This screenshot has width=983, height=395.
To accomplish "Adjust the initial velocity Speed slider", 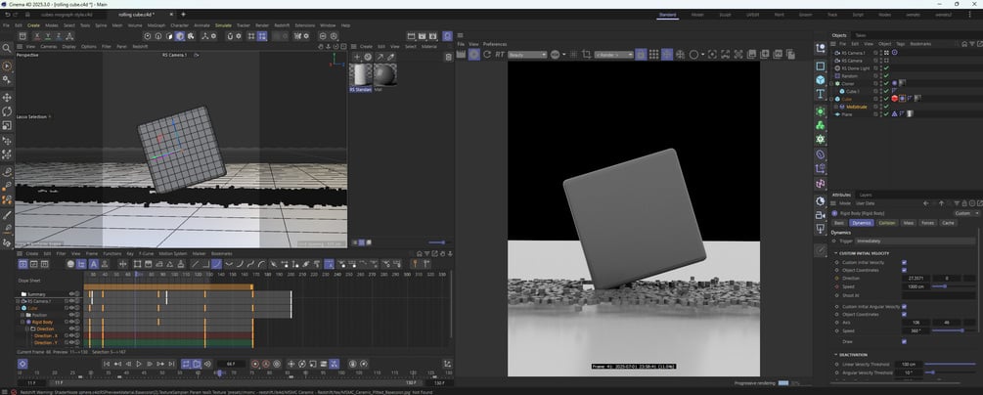I will pos(955,285).
